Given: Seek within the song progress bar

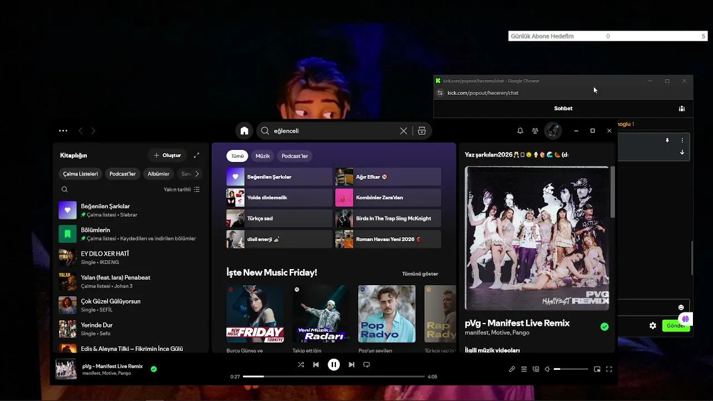Looking at the screenshot, I should (334, 376).
